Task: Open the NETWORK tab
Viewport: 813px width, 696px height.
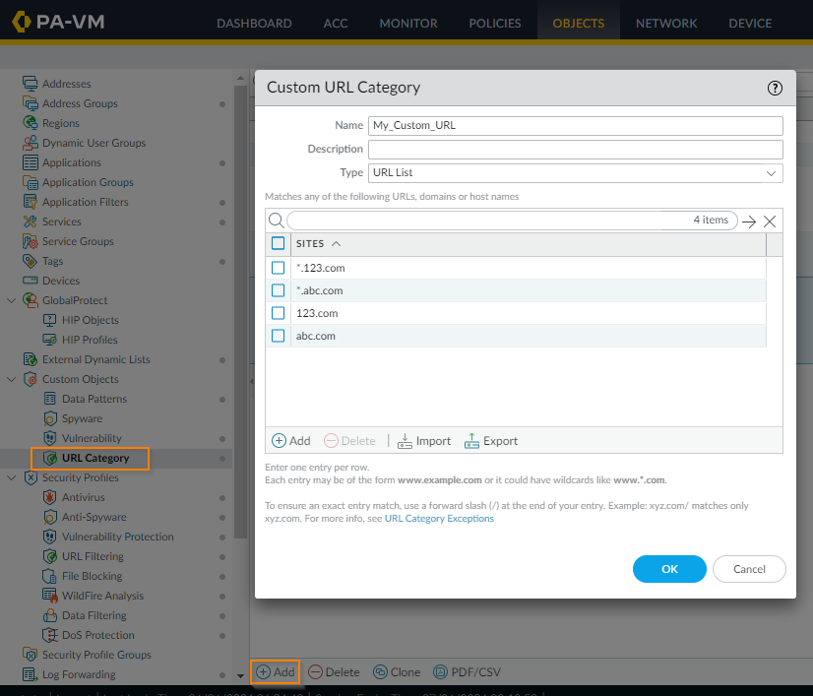Action: (666, 23)
